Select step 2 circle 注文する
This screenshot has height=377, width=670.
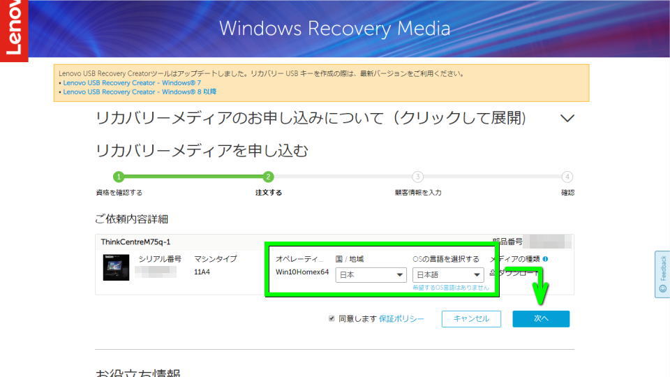pos(268,177)
